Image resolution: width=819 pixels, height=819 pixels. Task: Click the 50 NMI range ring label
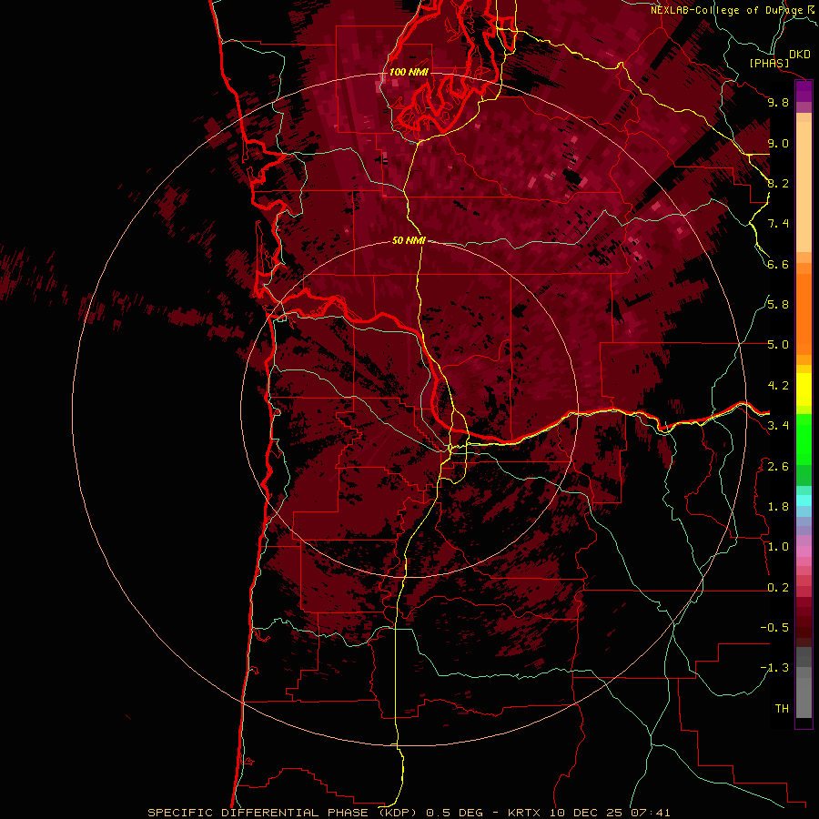point(409,240)
